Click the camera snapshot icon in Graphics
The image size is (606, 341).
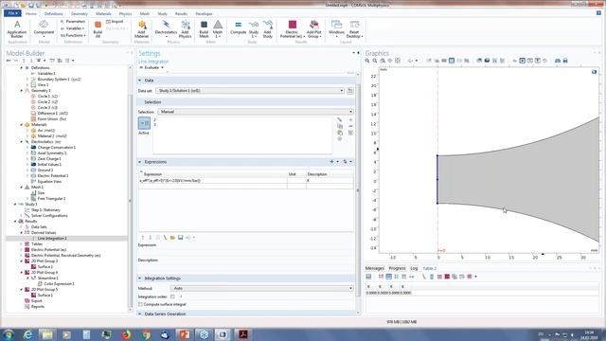coord(558,61)
